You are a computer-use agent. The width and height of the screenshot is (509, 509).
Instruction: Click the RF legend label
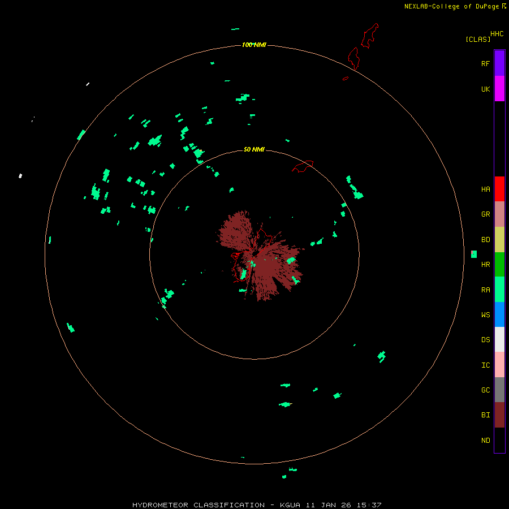(x=485, y=63)
